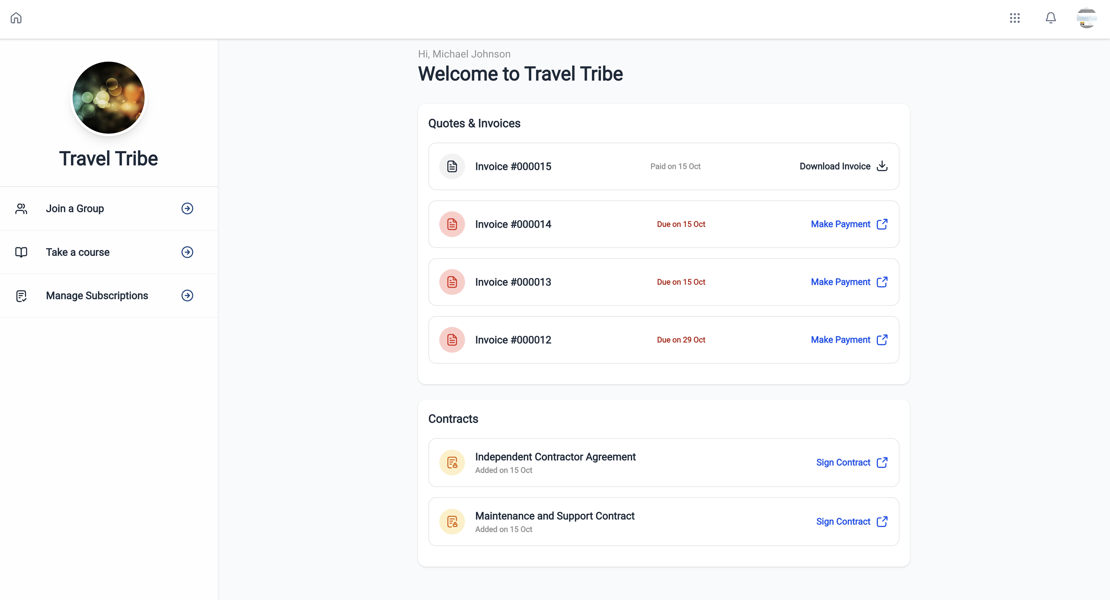This screenshot has height=600, width=1110.
Task: Make Payment for Invoice #000012
Action: tap(840, 340)
